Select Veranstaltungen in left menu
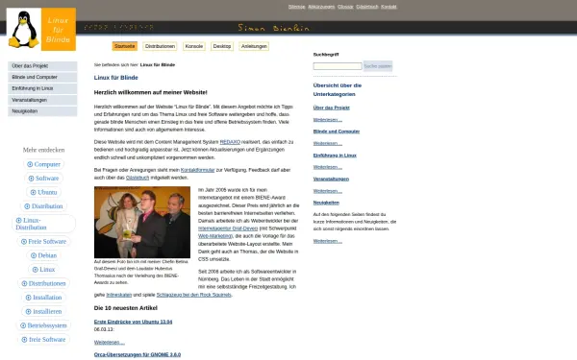577x360 pixels. [x=42, y=100]
